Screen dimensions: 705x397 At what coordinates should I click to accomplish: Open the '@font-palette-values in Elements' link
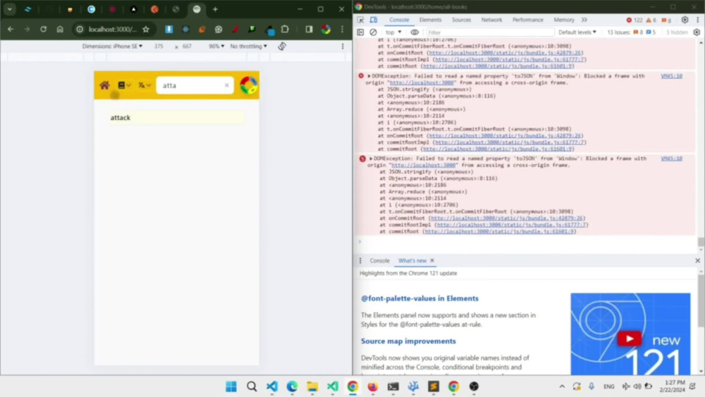tap(419, 298)
